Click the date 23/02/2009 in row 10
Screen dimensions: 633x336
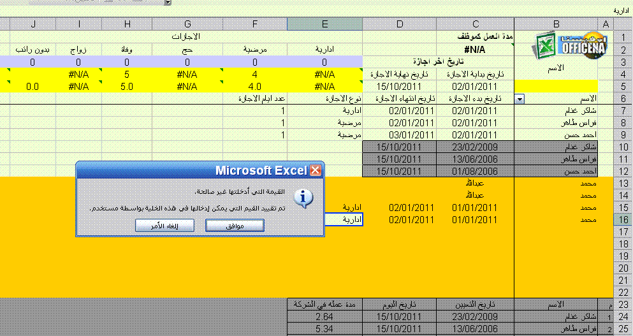[x=475, y=147]
